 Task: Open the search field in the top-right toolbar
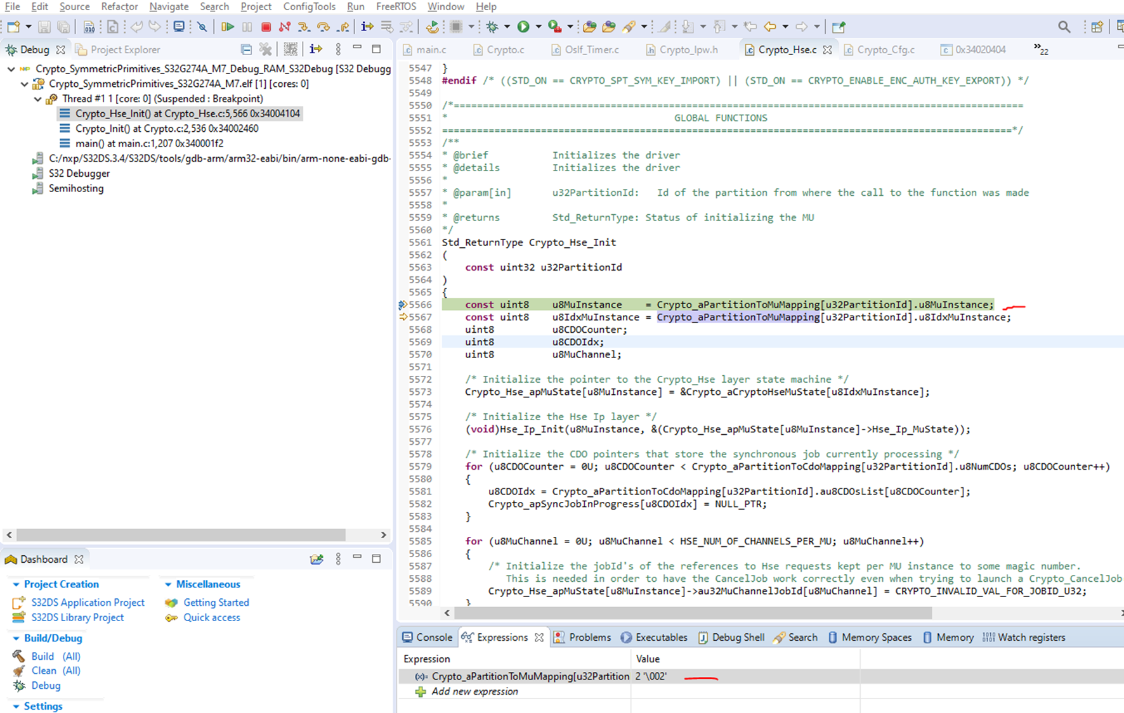[1064, 27]
